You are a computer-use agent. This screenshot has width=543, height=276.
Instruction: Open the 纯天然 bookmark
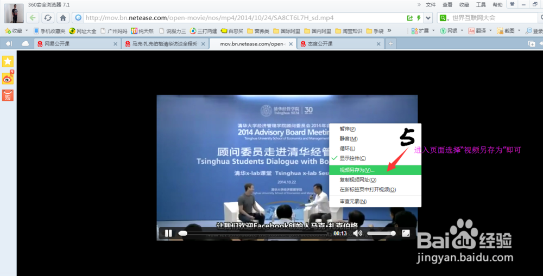pos(142,31)
